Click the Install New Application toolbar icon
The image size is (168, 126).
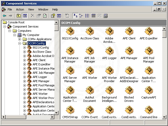(67, 16)
